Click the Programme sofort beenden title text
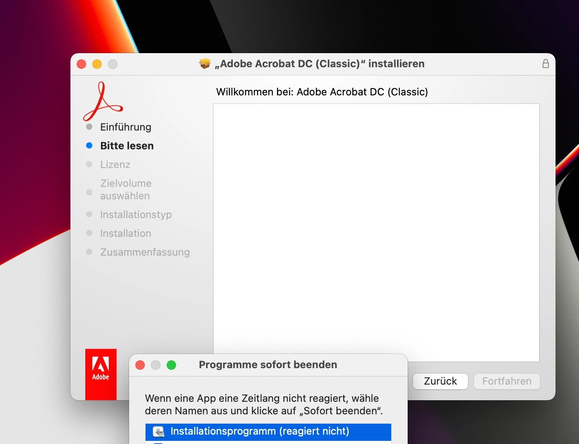 coord(268,365)
